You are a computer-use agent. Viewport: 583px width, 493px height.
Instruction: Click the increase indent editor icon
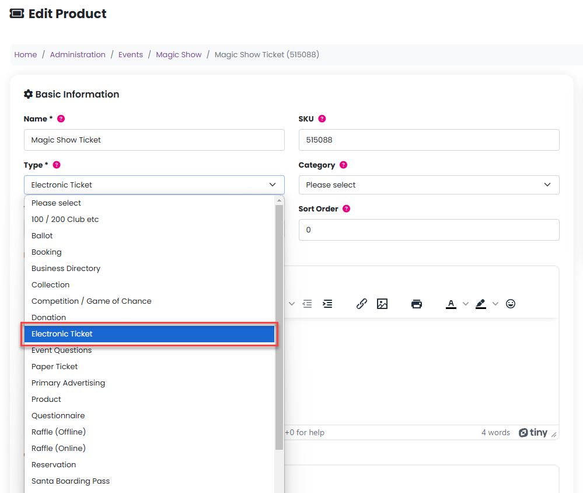[327, 304]
